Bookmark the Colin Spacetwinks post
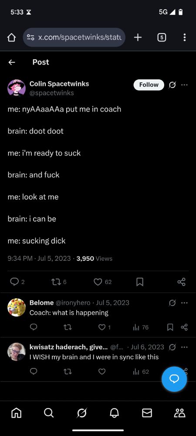This screenshot has width=196, height=436. [x=140, y=282]
